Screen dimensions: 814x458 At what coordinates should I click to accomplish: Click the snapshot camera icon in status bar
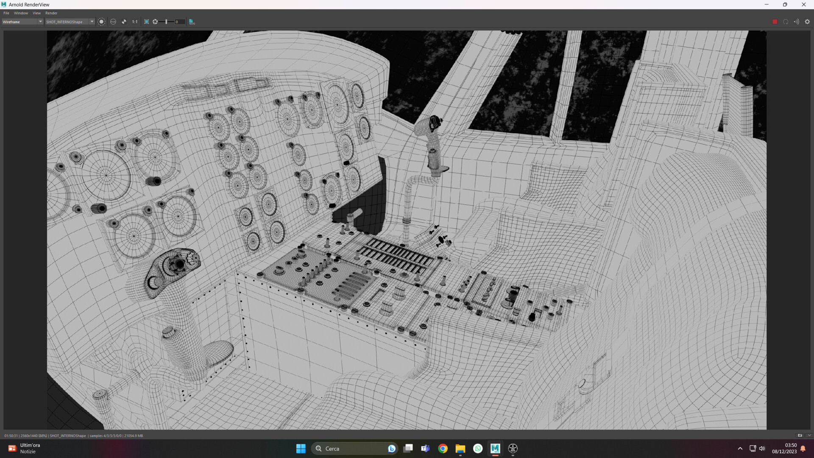(x=800, y=436)
